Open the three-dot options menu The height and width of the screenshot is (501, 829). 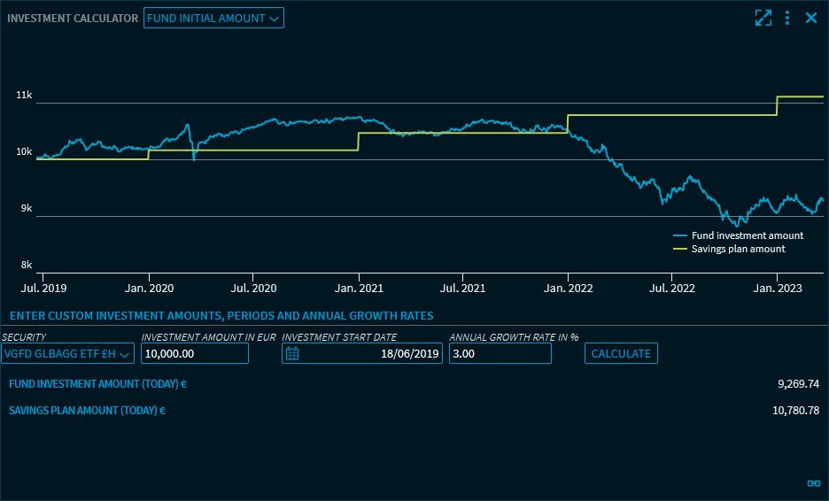click(787, 18)
